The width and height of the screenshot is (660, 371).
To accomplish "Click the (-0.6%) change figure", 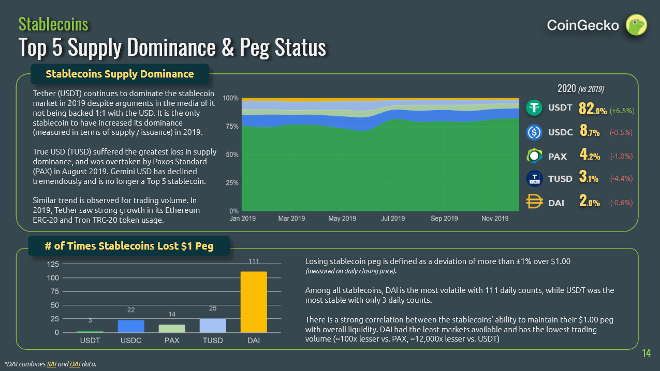I will (621, 203).
